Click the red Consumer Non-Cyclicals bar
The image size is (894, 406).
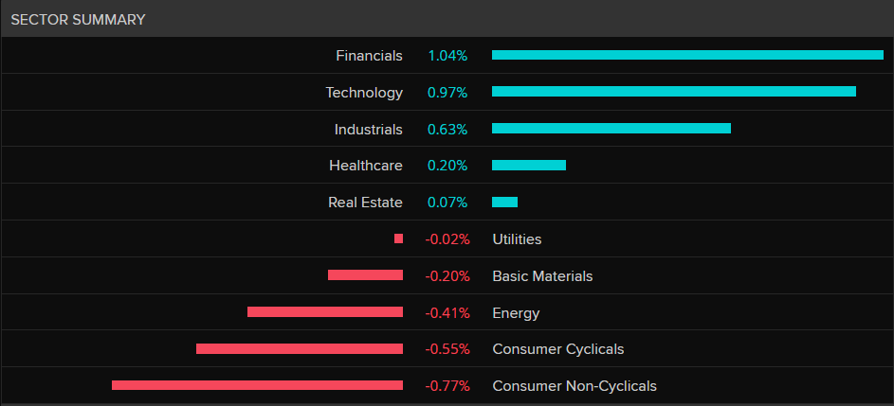pos(257,385)
